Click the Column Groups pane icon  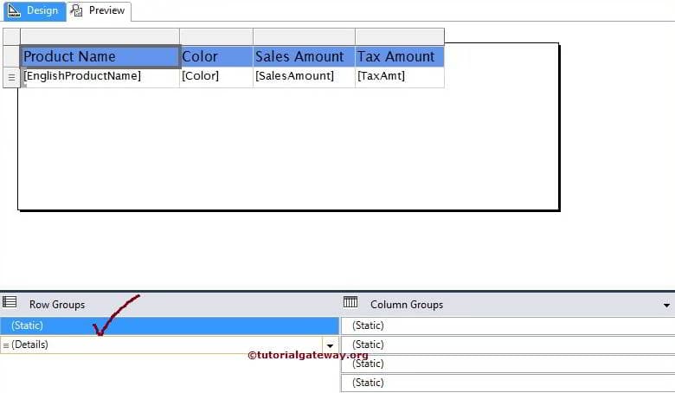pos(350,302)
